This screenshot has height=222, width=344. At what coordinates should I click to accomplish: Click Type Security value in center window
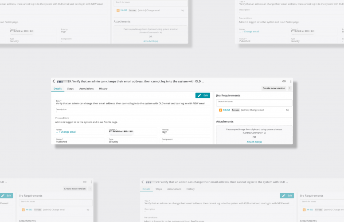pyautogui.click(x=113, y=142)
